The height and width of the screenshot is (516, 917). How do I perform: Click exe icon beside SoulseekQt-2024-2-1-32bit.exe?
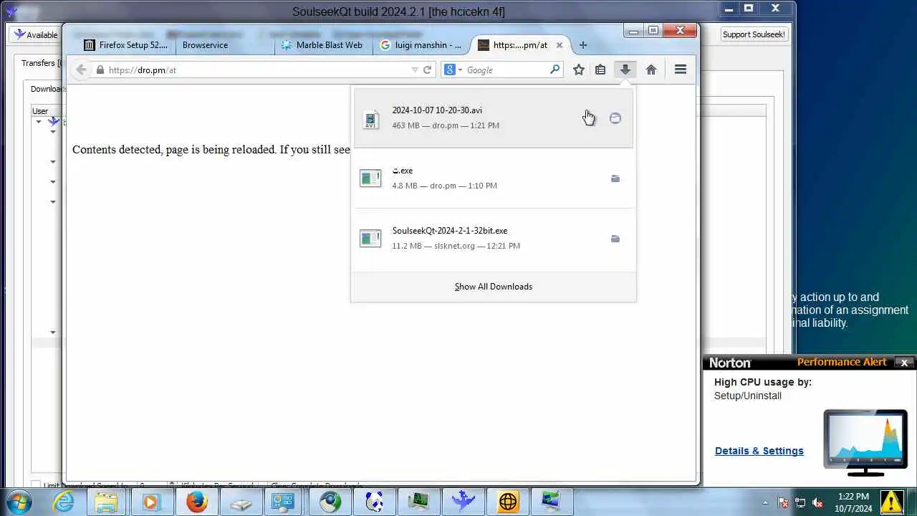tap(370, 239)
